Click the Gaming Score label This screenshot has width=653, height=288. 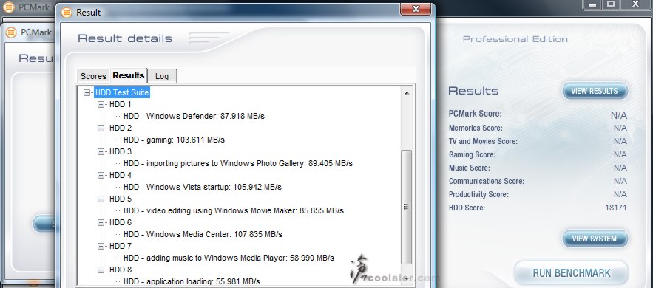point(473,155)
